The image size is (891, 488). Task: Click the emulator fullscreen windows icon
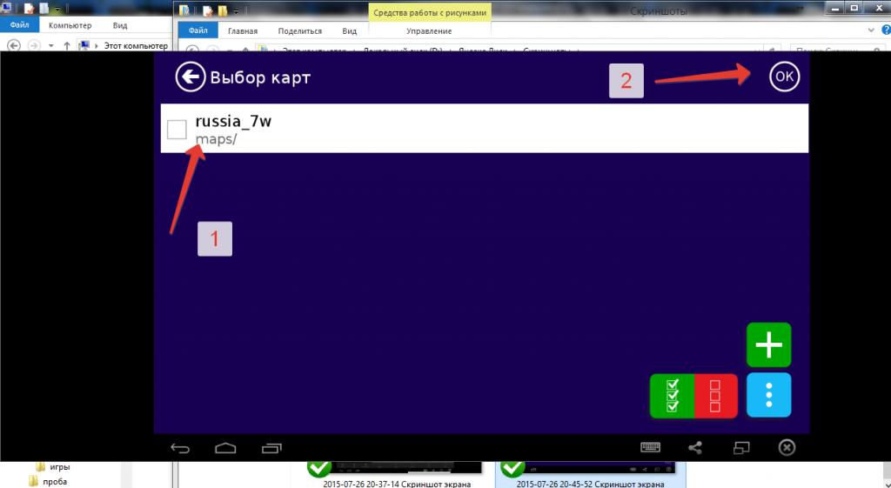[x=741, y=448]
